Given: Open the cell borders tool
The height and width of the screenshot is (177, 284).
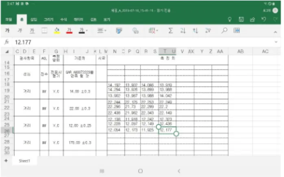Looking at the screenshot, I should coord(44,30).
